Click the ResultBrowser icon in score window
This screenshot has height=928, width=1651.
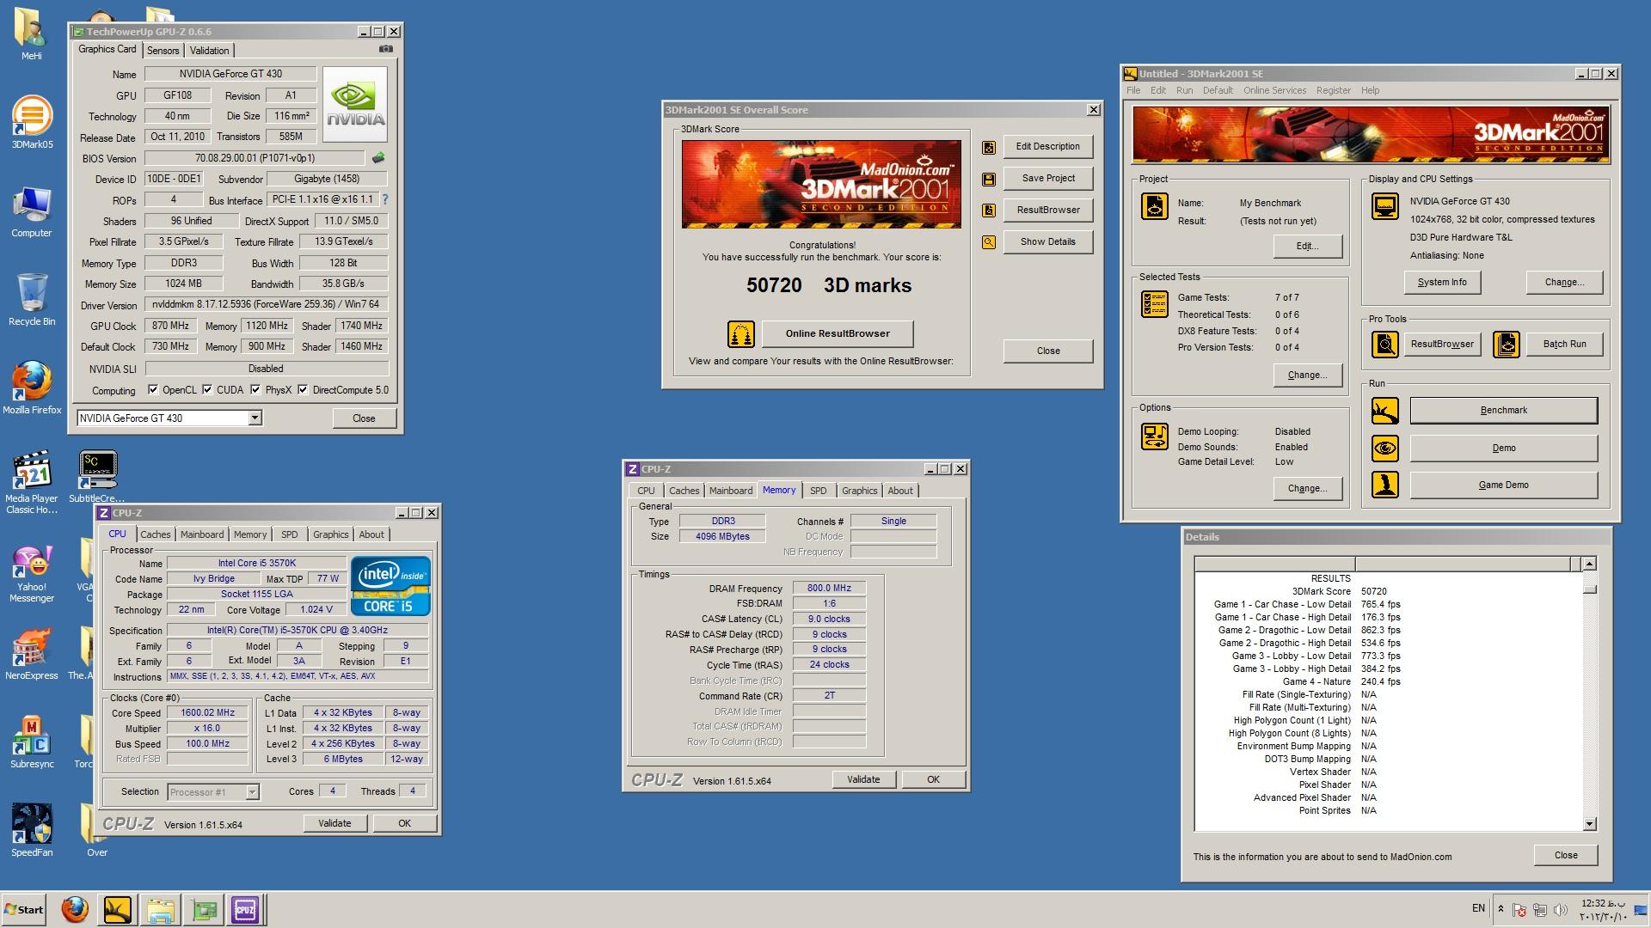pos(989,211)
